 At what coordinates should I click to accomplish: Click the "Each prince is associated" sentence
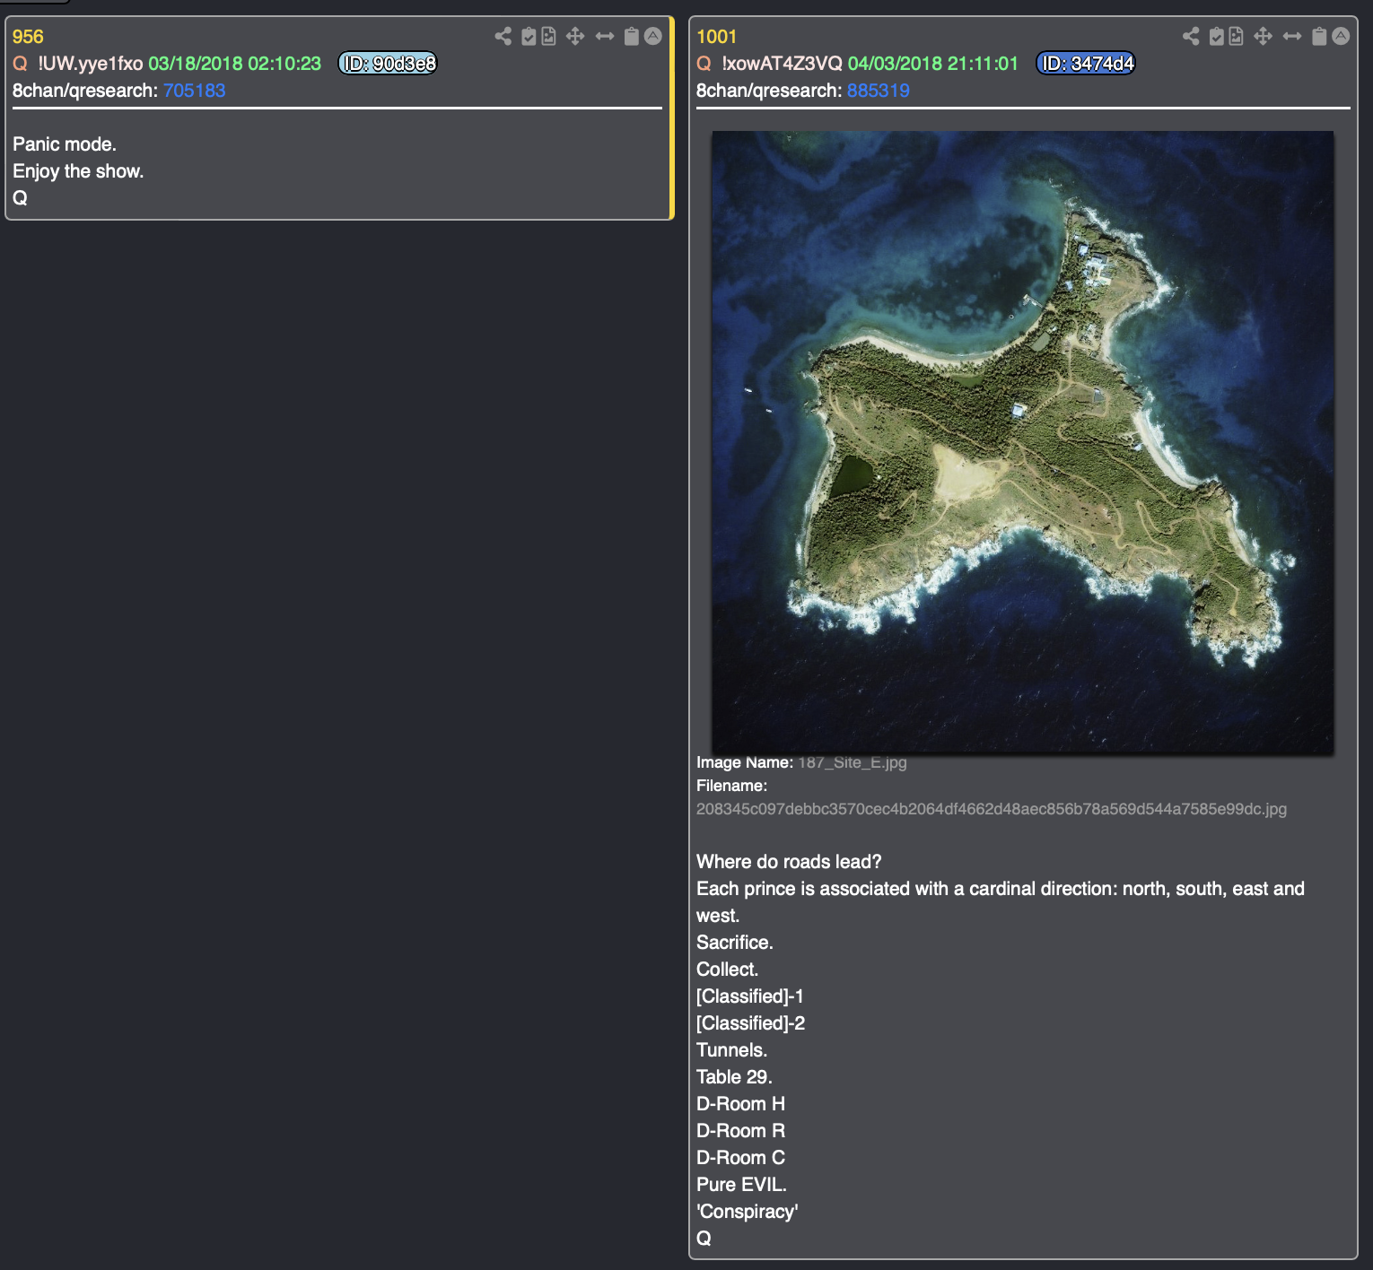coord(1001,902)
